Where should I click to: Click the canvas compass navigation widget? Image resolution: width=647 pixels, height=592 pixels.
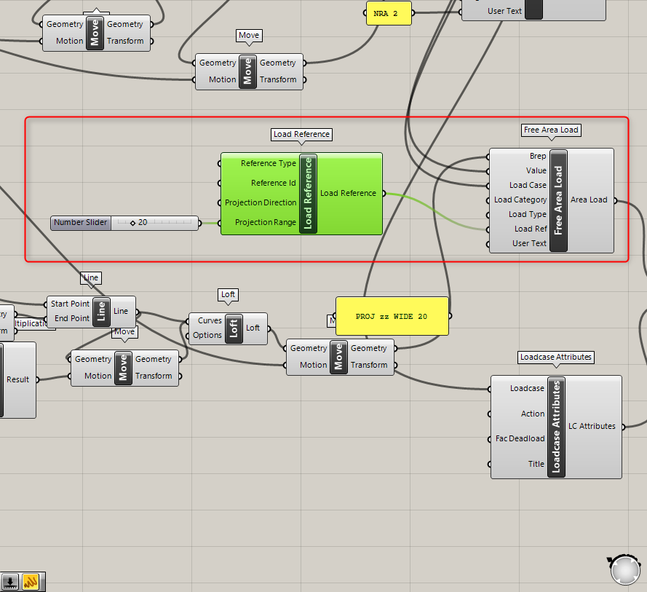[625, 569]
